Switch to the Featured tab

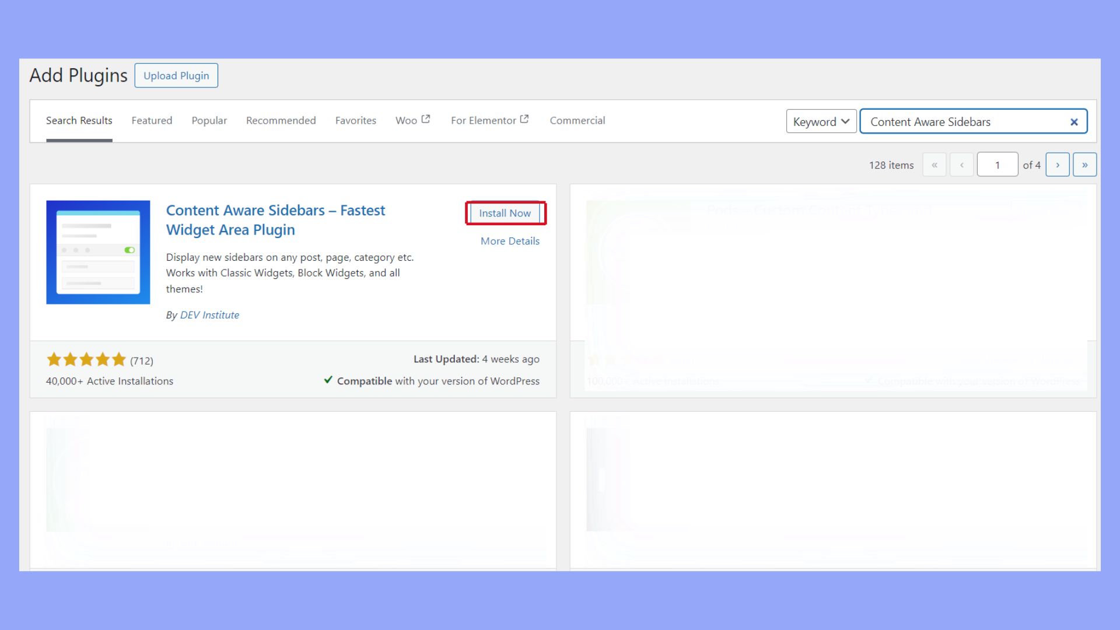click(152, 120)
